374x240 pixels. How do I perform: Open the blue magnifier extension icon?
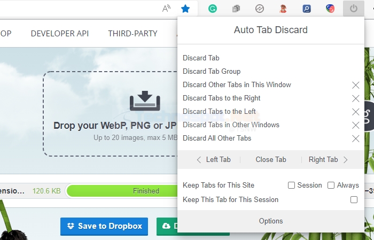click(x=307, y=9)
